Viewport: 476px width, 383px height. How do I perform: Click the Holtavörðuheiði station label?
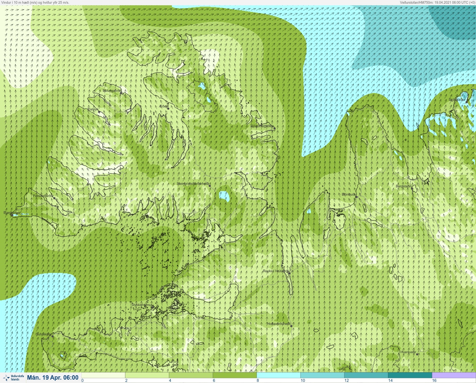click(279, 324)
